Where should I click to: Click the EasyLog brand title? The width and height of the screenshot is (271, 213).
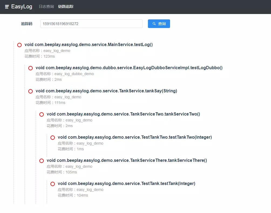[22, 7]
